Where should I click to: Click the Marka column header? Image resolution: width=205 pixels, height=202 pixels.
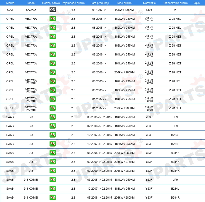pyautogui.click(x=10, y=3)
